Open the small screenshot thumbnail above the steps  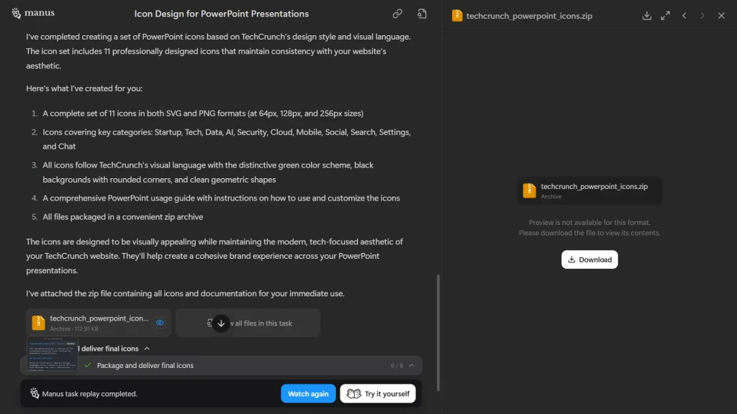(51, 354)
